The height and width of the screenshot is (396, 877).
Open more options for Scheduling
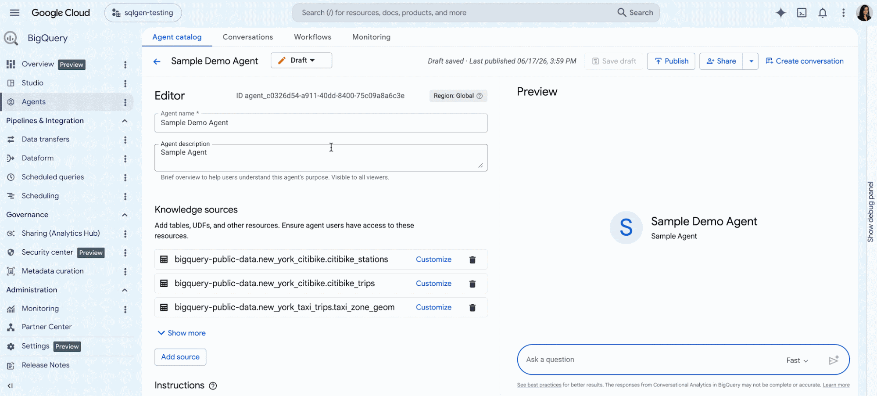(x=125, y=196)
